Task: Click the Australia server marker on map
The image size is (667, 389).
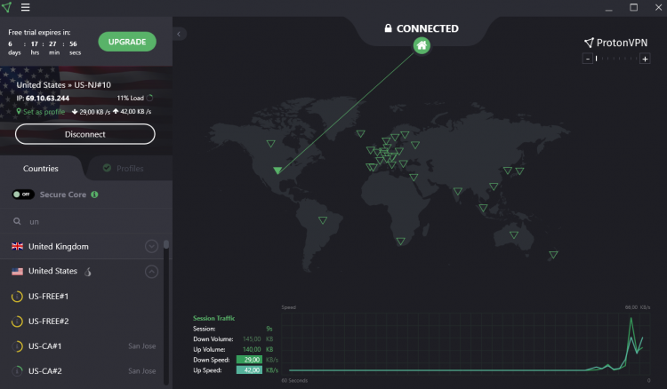Action: 514,234
